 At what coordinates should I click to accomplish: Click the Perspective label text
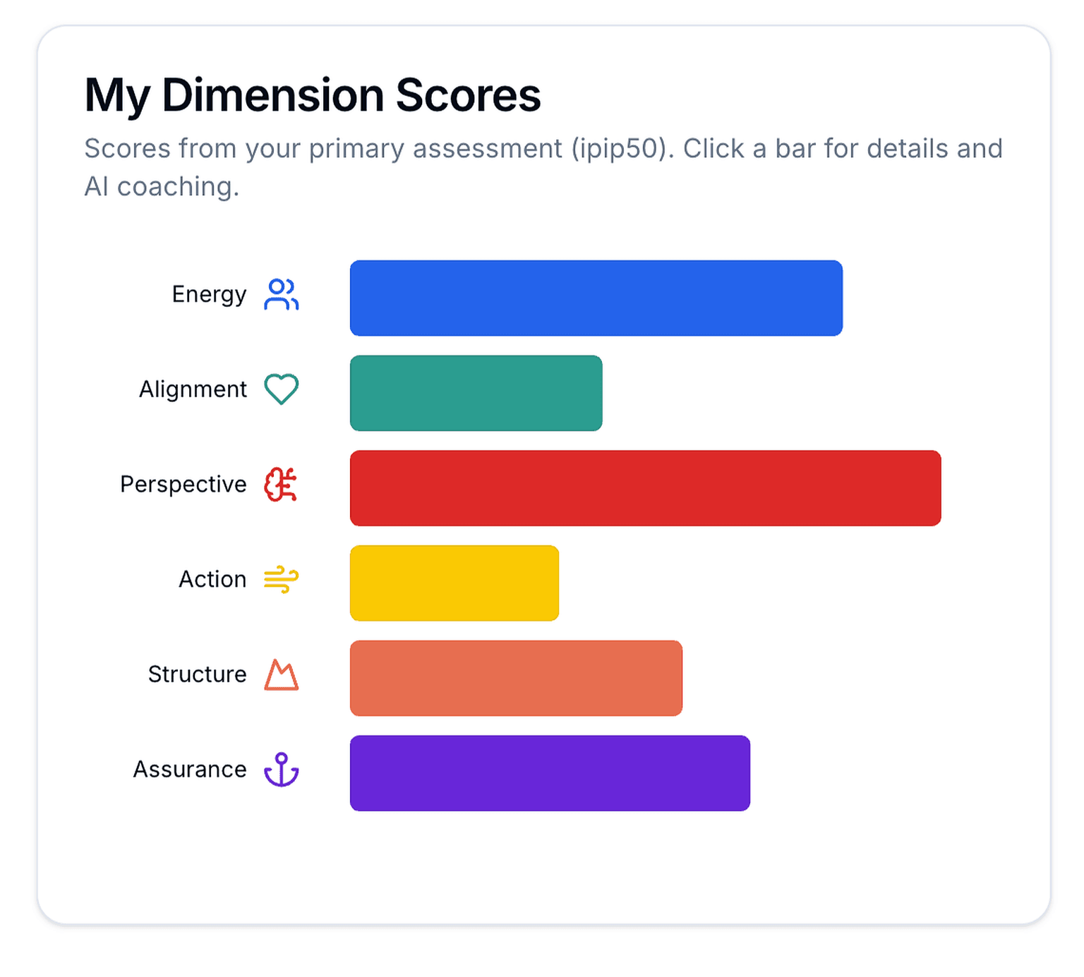click(x=182, y=485)
